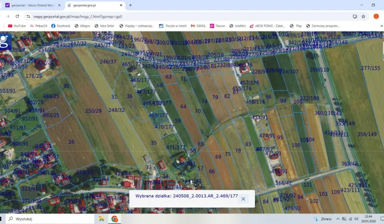Open the Poczta w Interii bookmark

[172, 26]
